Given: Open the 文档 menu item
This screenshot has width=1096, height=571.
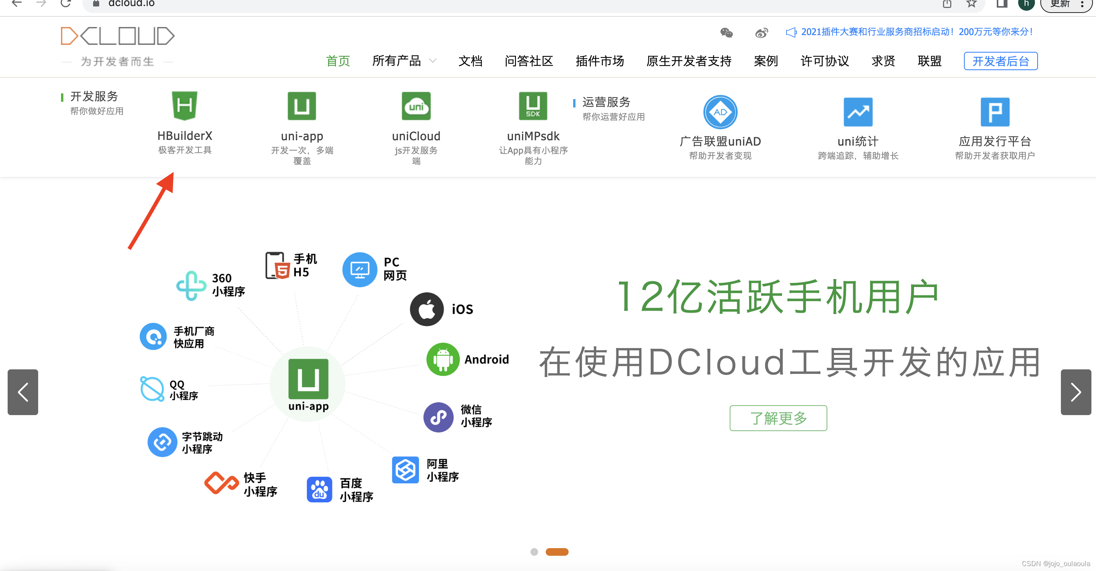Looking at the screenshot, I should (470, 61).
